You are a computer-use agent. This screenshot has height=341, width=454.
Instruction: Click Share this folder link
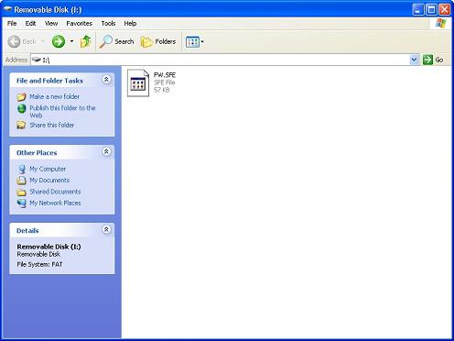click(51, 125)
